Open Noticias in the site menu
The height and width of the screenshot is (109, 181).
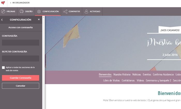click(x=137, y=75)
